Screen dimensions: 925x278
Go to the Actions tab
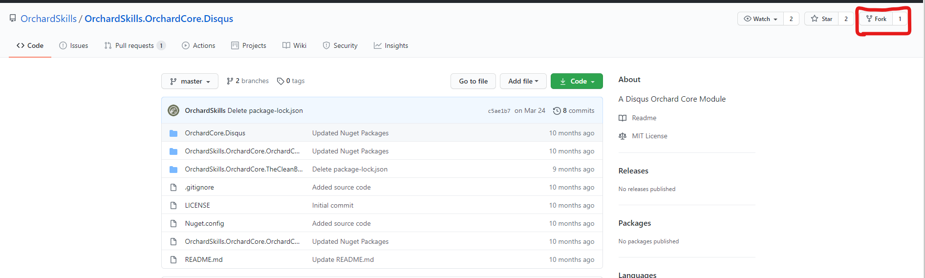[x=198, y=45]
